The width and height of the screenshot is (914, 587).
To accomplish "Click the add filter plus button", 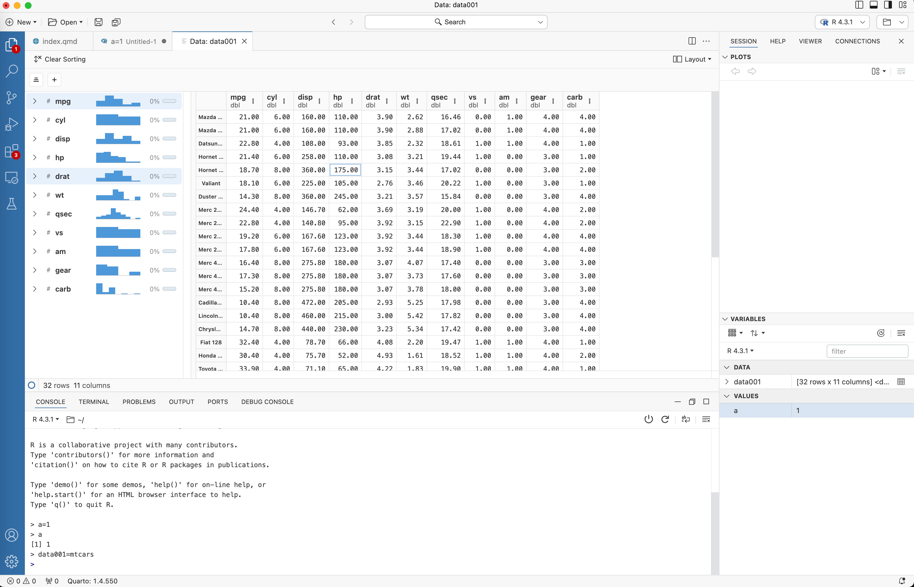I will point(54,80).
